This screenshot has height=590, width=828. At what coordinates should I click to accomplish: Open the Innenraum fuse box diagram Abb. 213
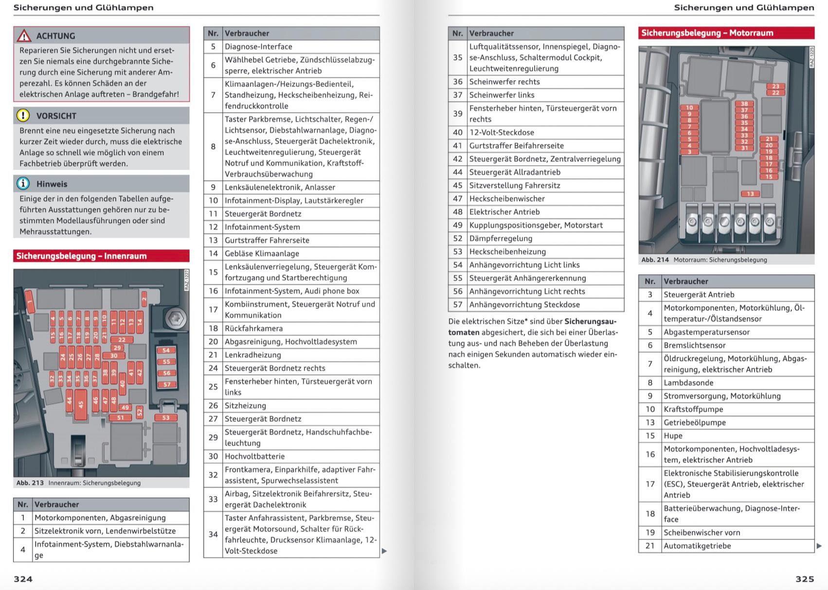coord(101,373)
